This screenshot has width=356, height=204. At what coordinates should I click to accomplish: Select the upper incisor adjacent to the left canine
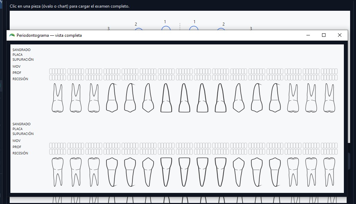166,98
